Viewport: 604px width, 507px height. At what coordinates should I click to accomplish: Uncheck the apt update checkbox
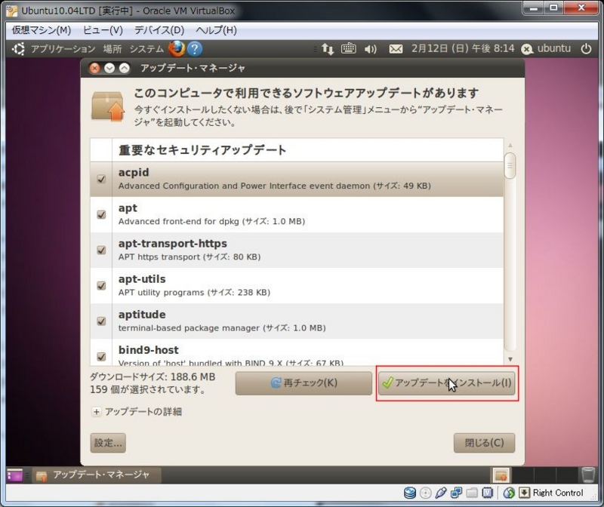tap(101, 214)
